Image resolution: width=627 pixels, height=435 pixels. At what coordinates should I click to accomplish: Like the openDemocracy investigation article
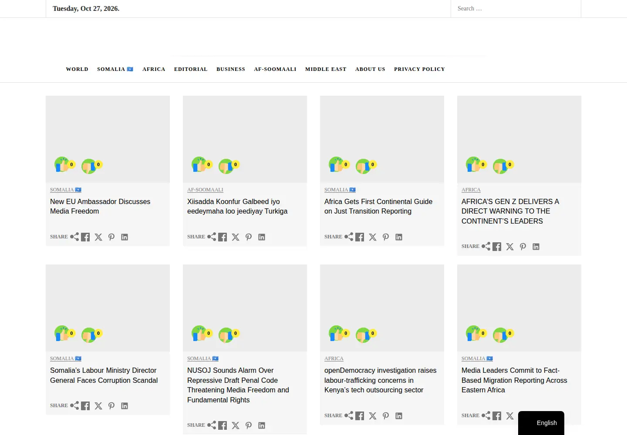[x=336, y=334]
